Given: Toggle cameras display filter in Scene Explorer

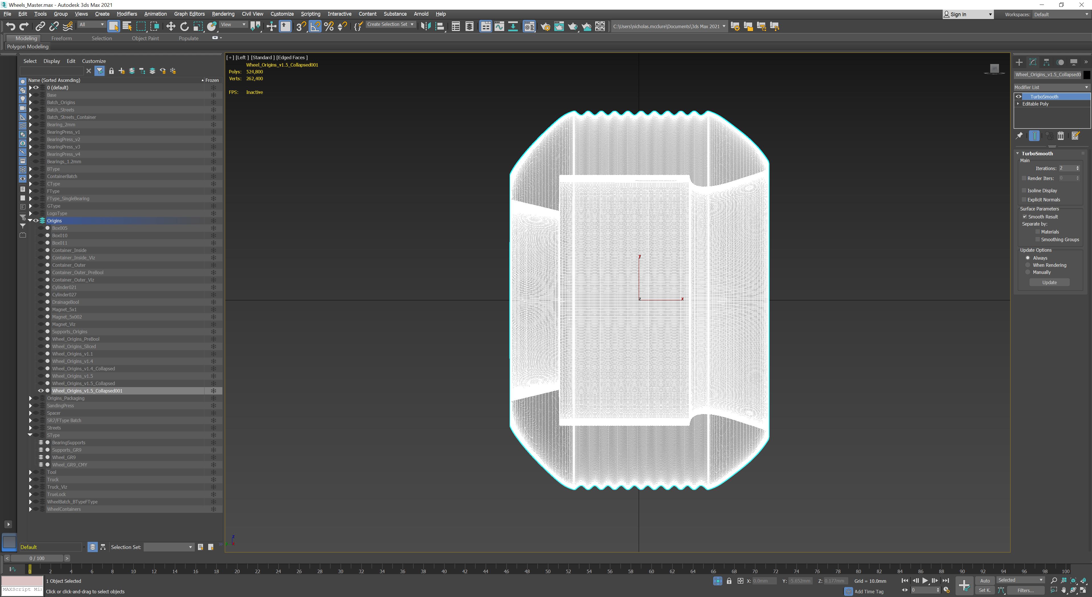Looking at the screenshot, I should 23,108.
